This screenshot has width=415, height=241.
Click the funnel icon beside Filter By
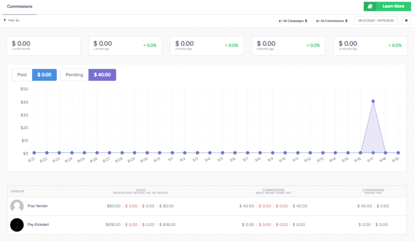(4, 20)
